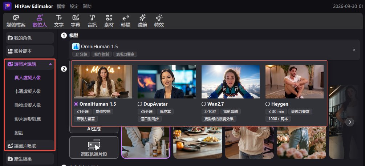365x166 pixels.
Task: Click the 2-10秒 tag under Wan2.7
Action: pos(210,112)
